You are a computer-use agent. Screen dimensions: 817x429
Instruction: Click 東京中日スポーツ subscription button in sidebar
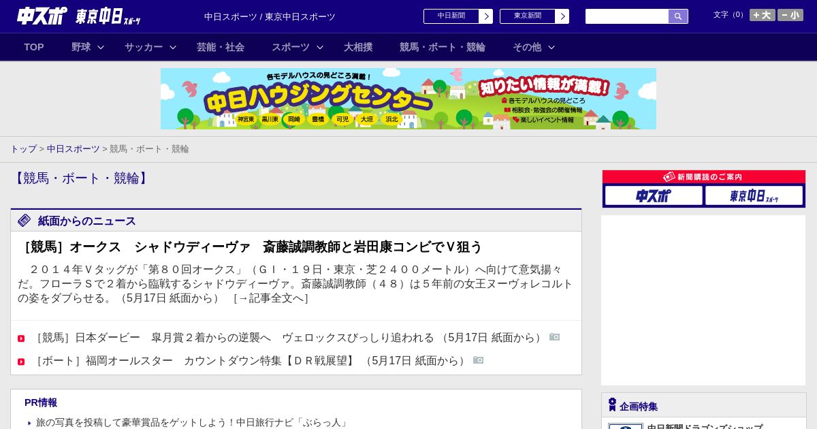(754, 196)
